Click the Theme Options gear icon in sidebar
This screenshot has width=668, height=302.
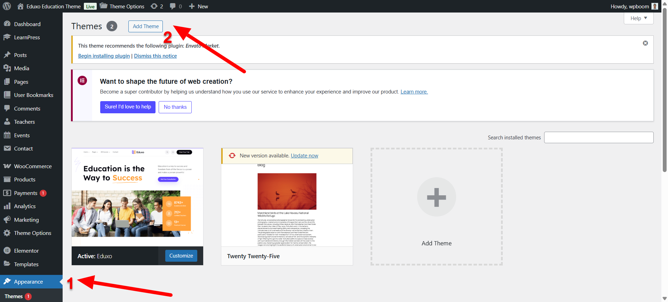pos(7,233)
